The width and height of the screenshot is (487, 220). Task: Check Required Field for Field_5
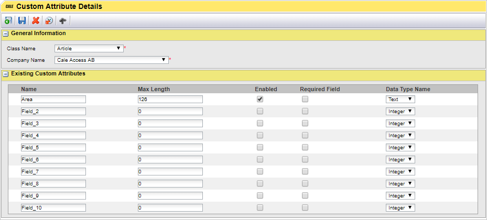305,147
